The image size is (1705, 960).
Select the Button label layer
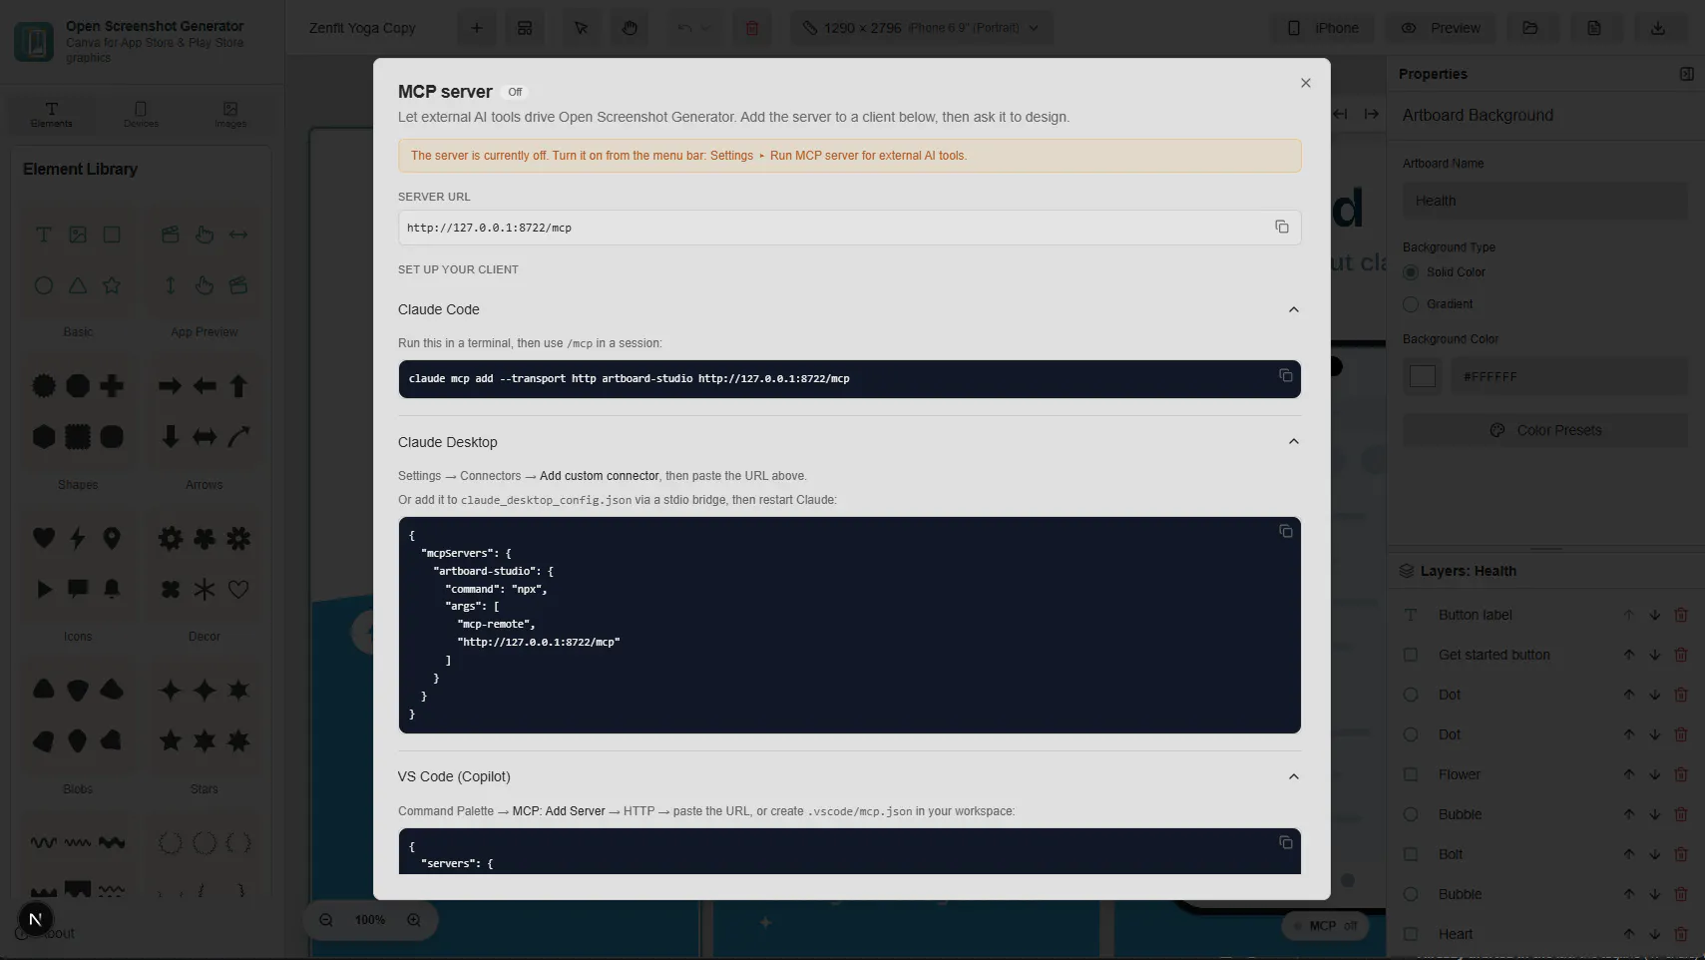[1475, 615]
